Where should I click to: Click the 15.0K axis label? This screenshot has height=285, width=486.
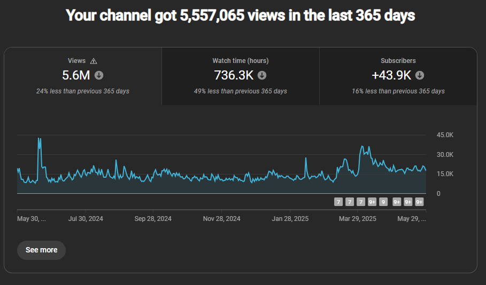tap(445, 174)
